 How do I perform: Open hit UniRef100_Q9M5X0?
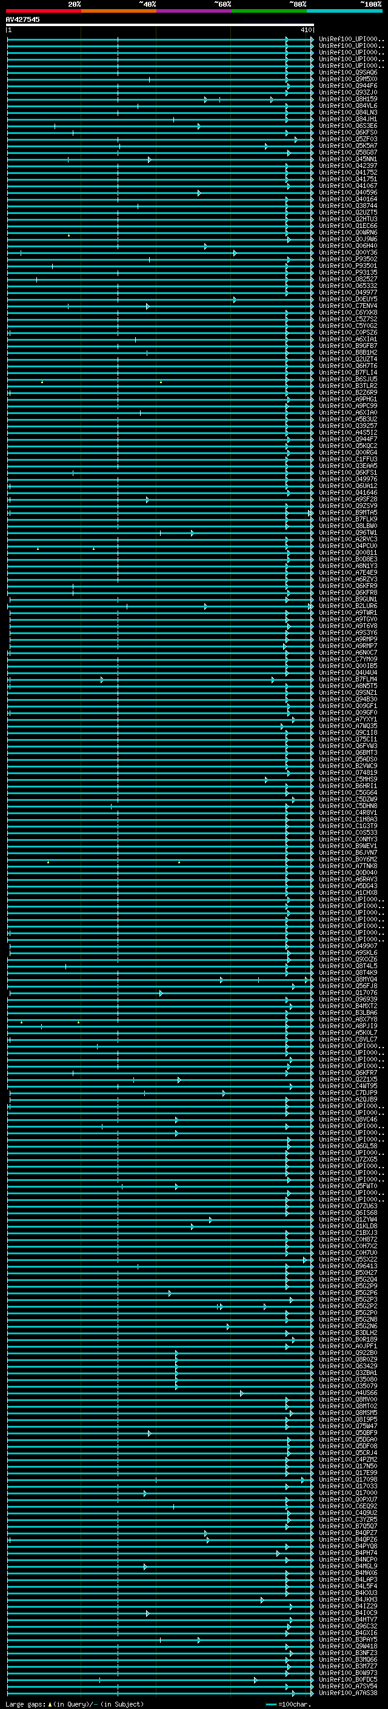(348, 79)
